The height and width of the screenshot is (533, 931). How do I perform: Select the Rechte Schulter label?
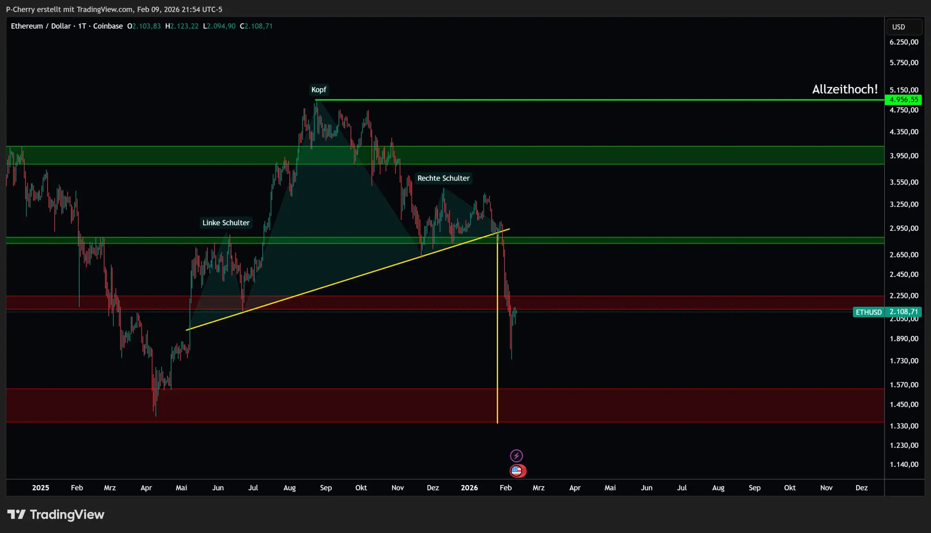point(443,178)
